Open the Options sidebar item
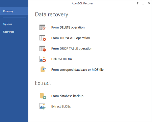This screenshot has height=122, width=152. (7, 24)
